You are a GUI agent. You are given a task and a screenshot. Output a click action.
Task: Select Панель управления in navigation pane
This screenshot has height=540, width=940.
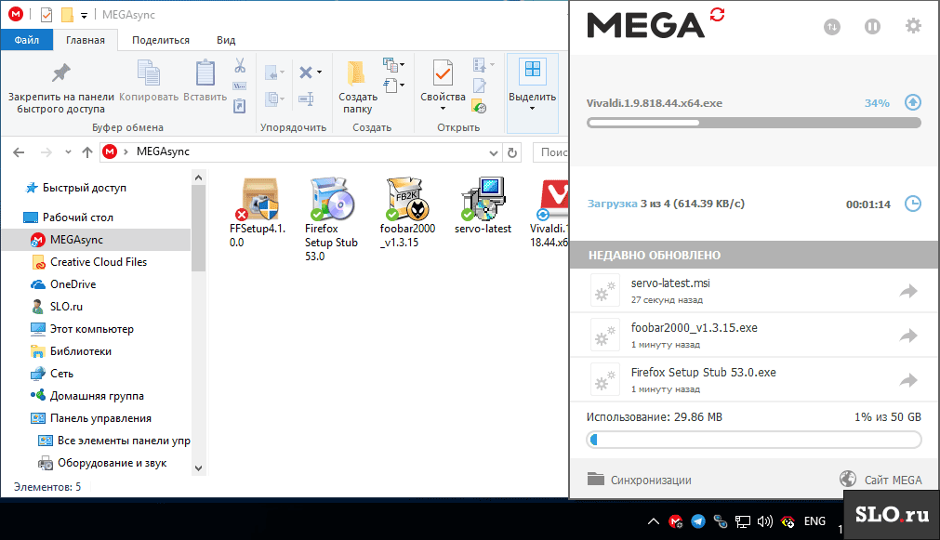pyautogui.click(x=91, y=418)
